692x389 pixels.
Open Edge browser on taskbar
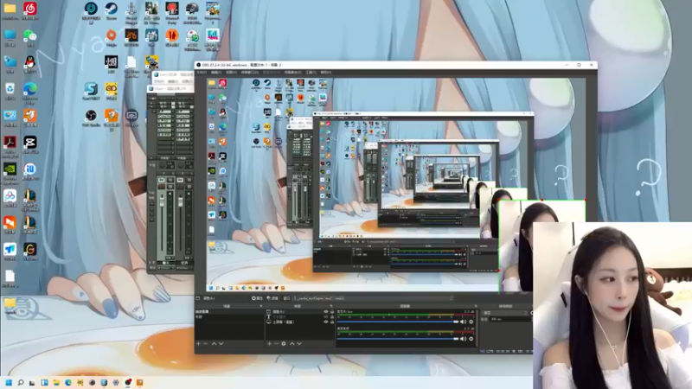click(68, 382)
